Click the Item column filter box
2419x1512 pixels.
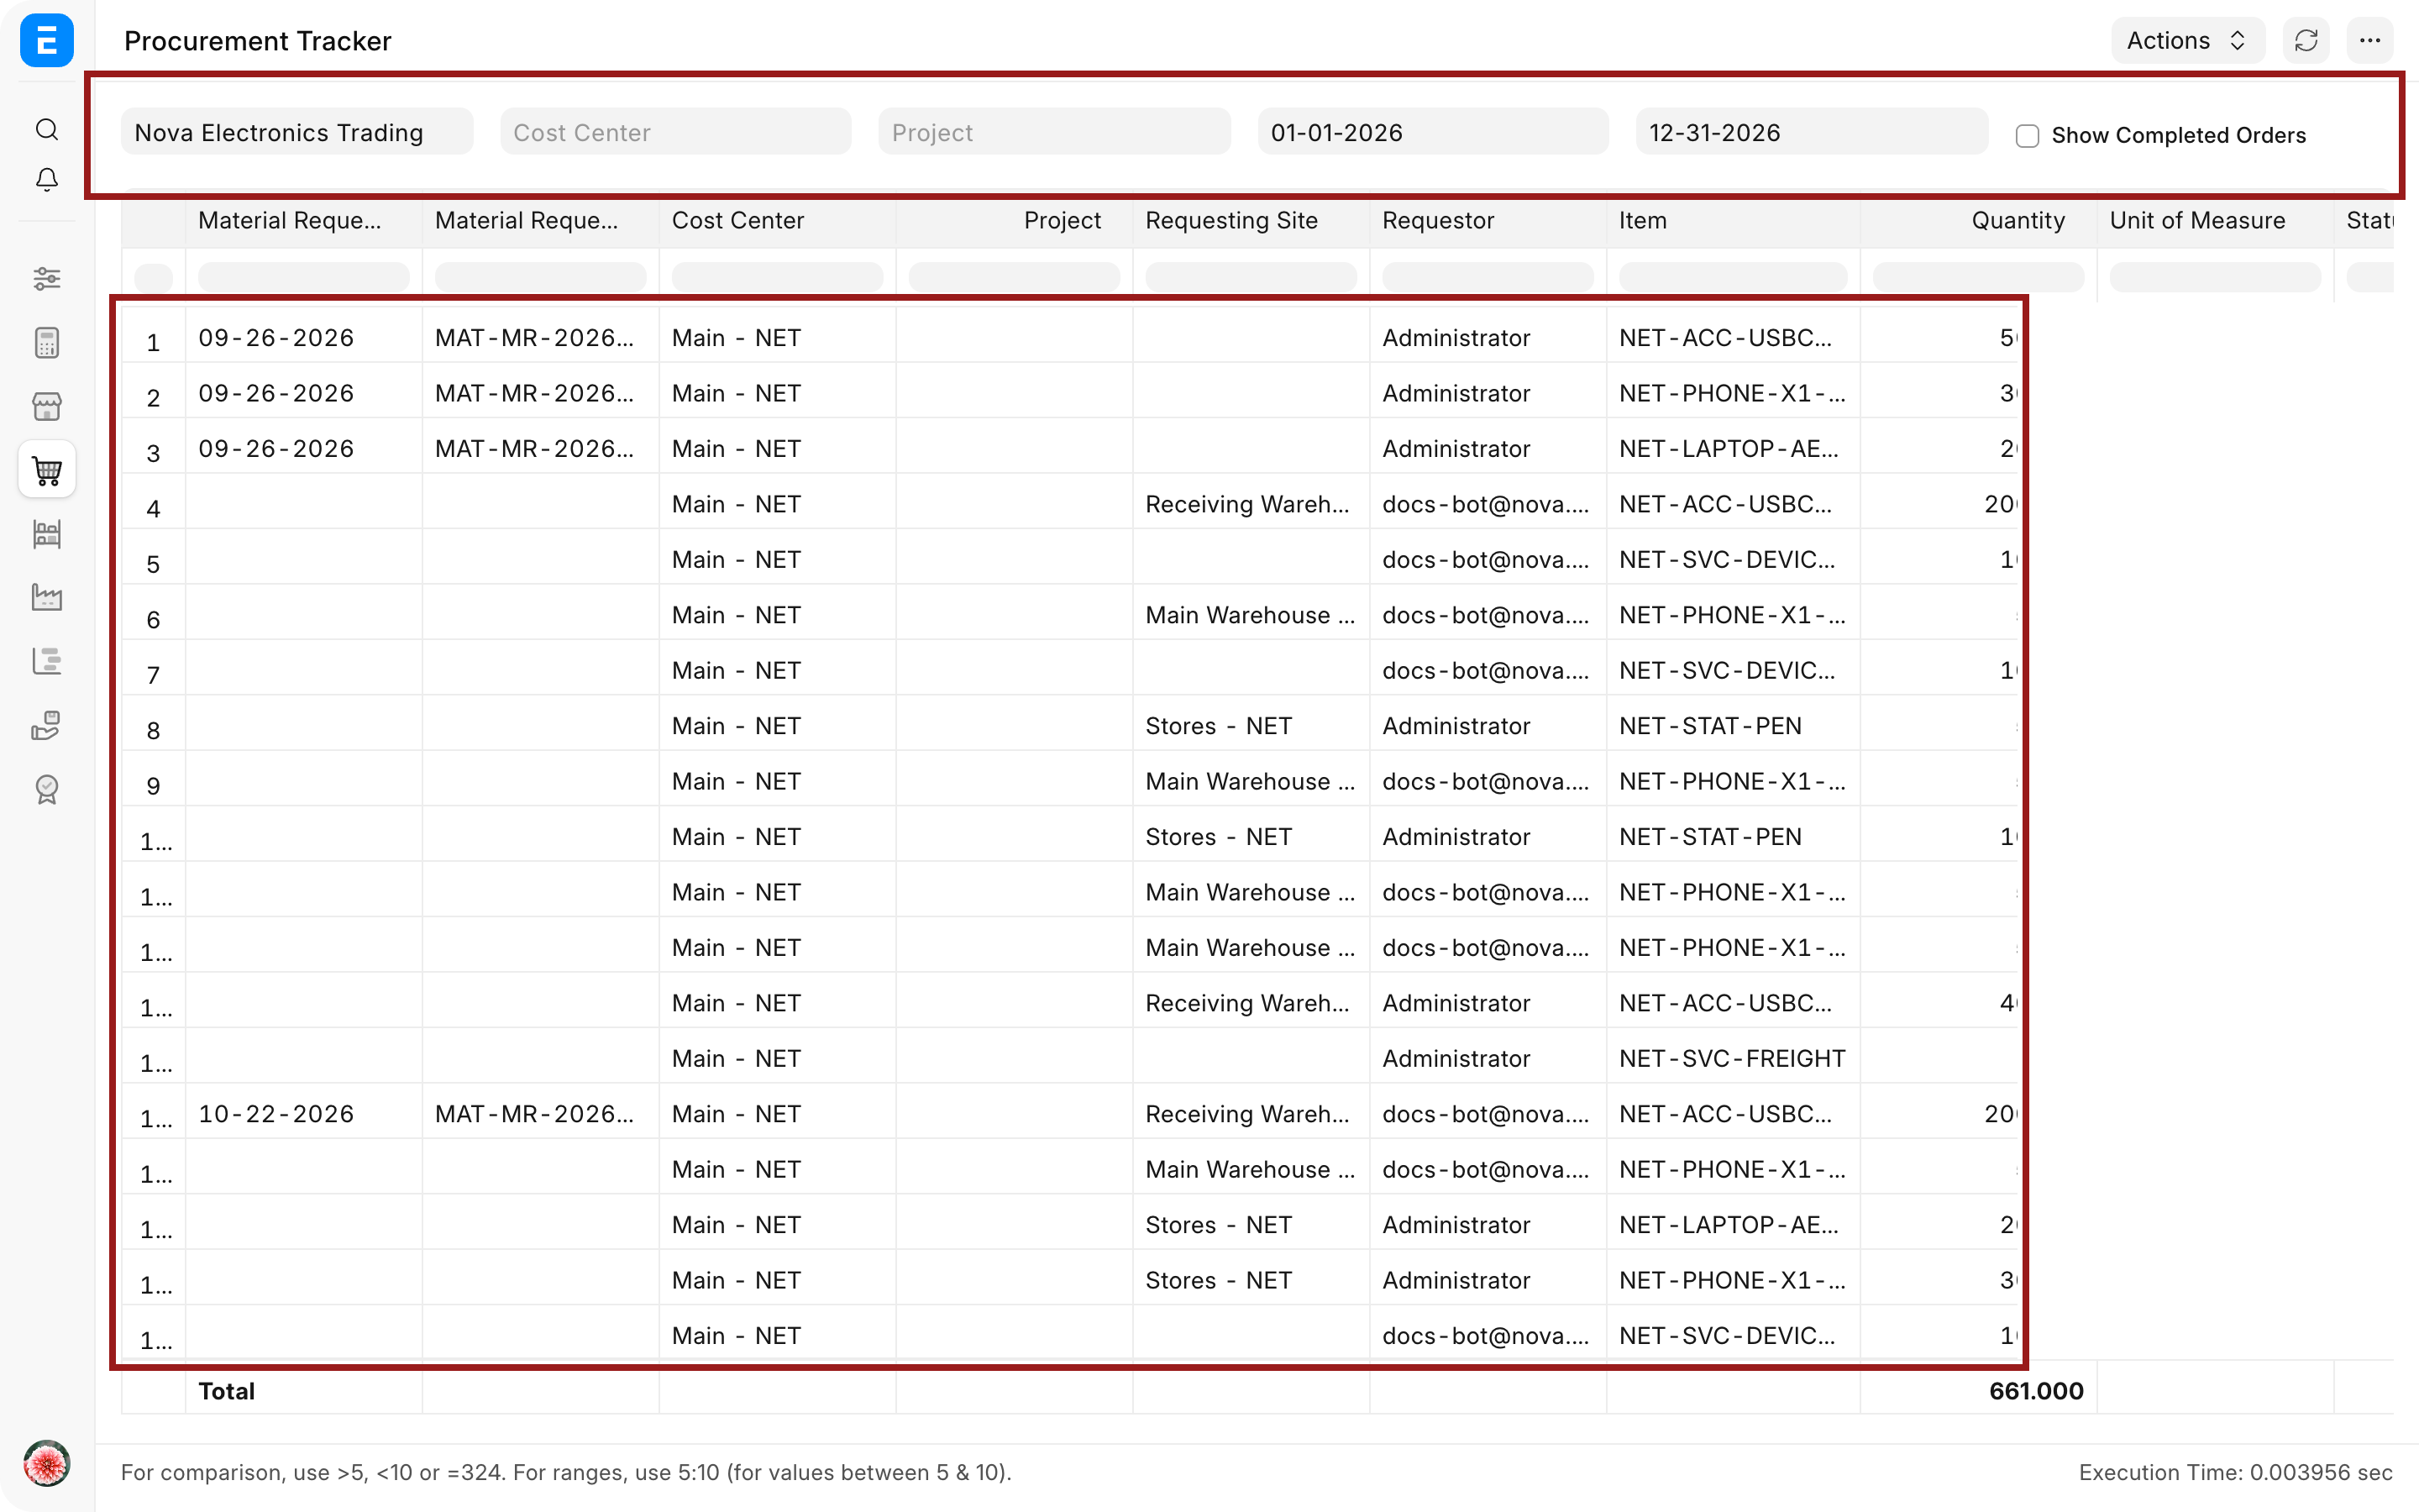coord(1732,277)
